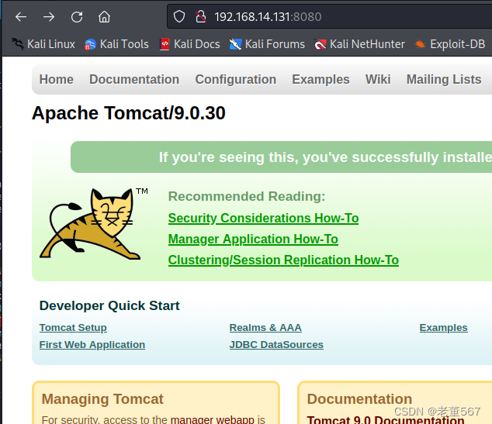Image resolution: width=492 pixels, height=424 pixels.
Task: Click the insecure connection padlock icon
Action: (201, 16)
